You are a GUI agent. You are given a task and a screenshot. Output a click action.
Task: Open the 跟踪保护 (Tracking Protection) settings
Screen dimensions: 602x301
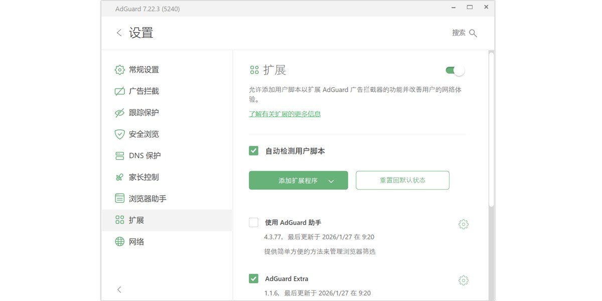(144, 112)
